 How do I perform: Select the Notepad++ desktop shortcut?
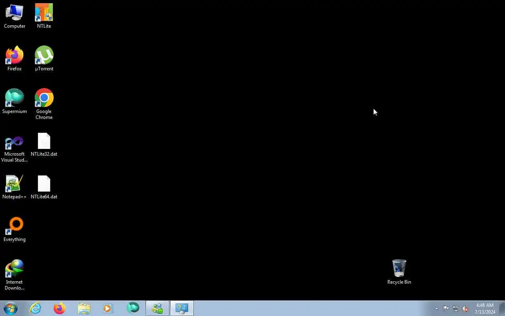15,187
